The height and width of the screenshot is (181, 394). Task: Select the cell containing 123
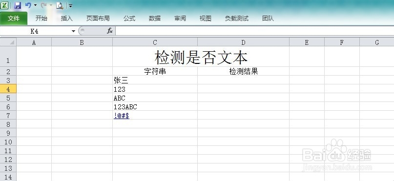click(x=155, y=89)
